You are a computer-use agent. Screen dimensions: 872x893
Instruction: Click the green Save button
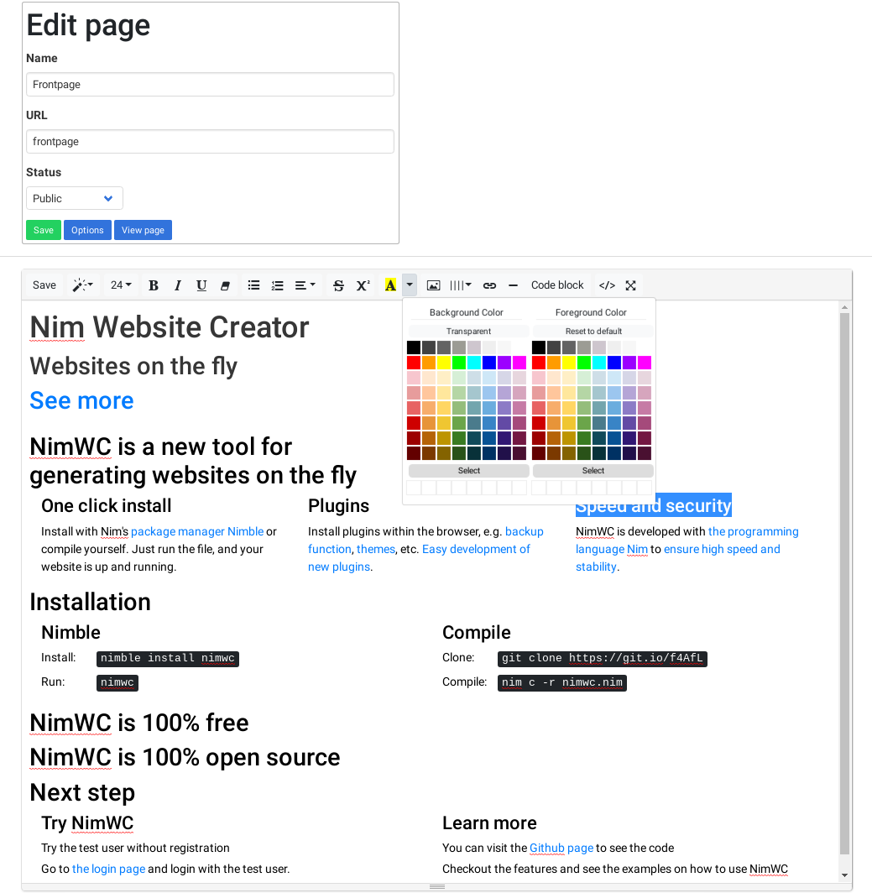tap(44, 230)
